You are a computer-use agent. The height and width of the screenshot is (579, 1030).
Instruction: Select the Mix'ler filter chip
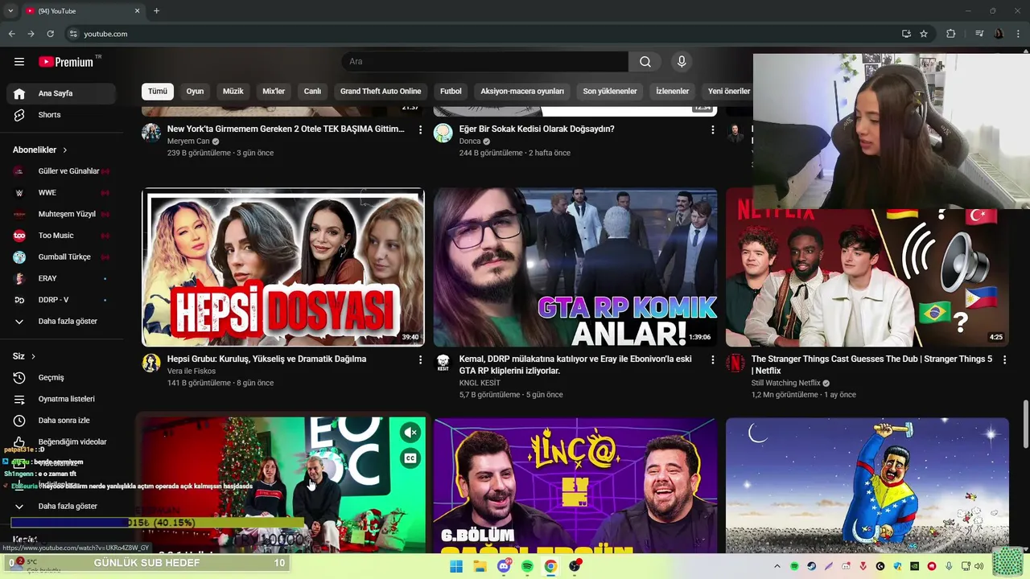274,92
